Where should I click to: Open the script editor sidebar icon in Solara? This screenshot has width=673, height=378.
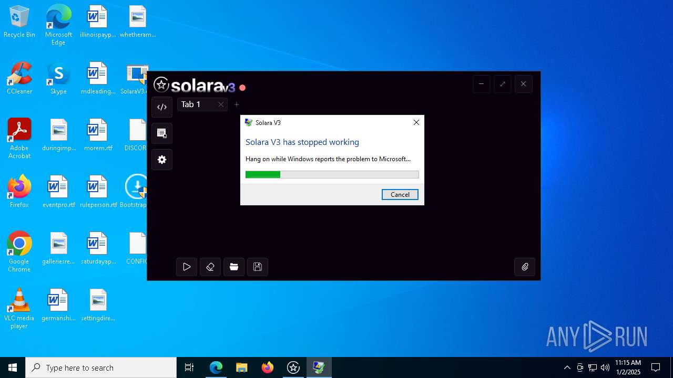coord(162,107)
